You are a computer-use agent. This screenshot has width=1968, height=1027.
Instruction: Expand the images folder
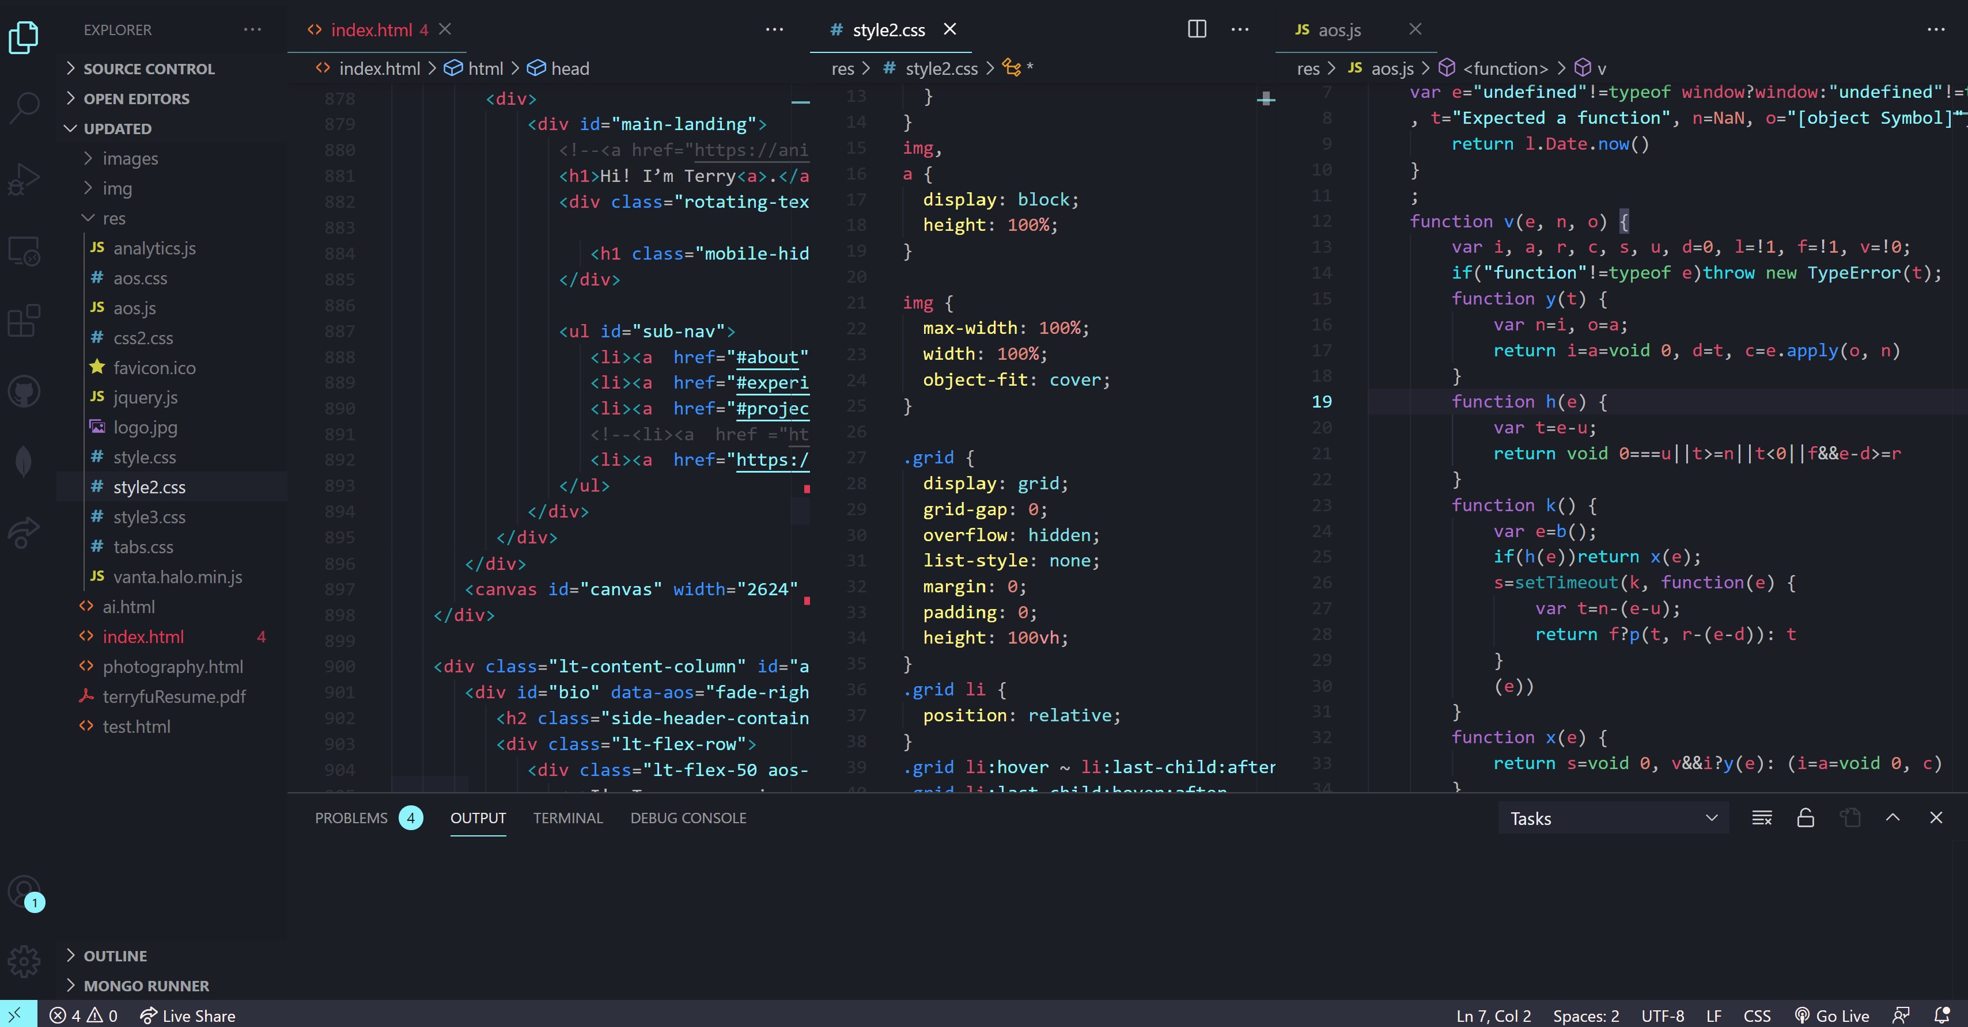click(130, 158)
